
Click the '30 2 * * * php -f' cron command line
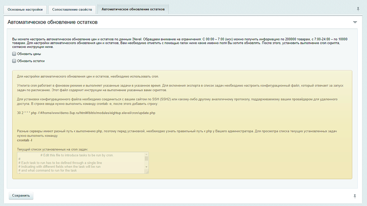(86, 113)
